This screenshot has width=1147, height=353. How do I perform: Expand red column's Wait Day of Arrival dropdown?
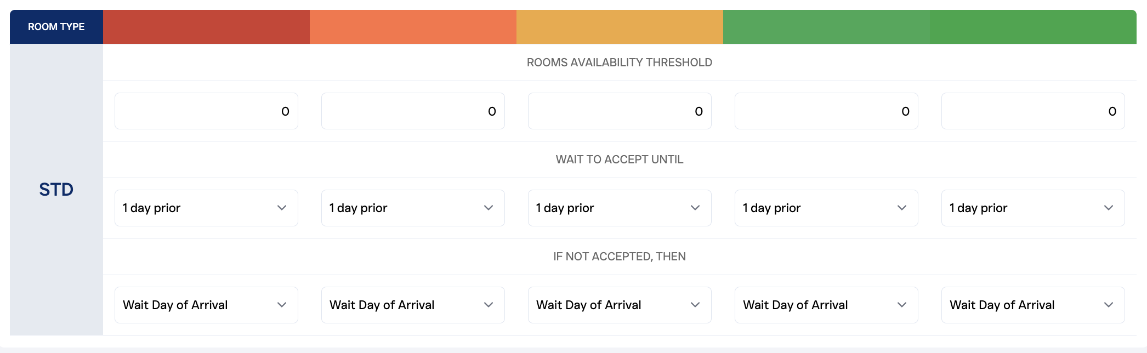tap(206, 305)
